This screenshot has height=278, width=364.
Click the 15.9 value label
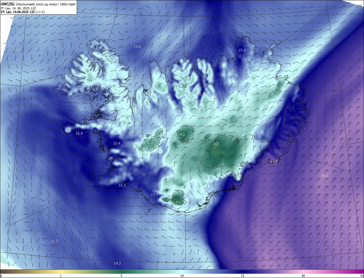tap(79, 133)
